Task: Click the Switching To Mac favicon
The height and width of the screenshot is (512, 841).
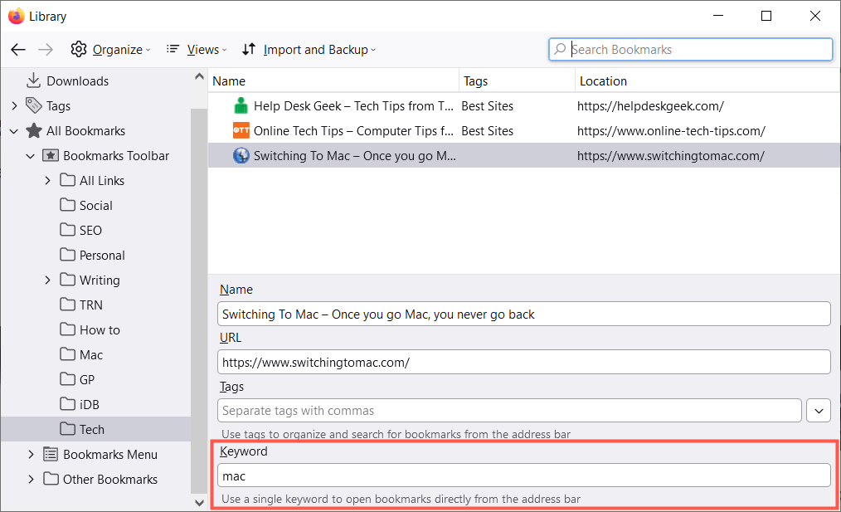Action: [241, 156]
